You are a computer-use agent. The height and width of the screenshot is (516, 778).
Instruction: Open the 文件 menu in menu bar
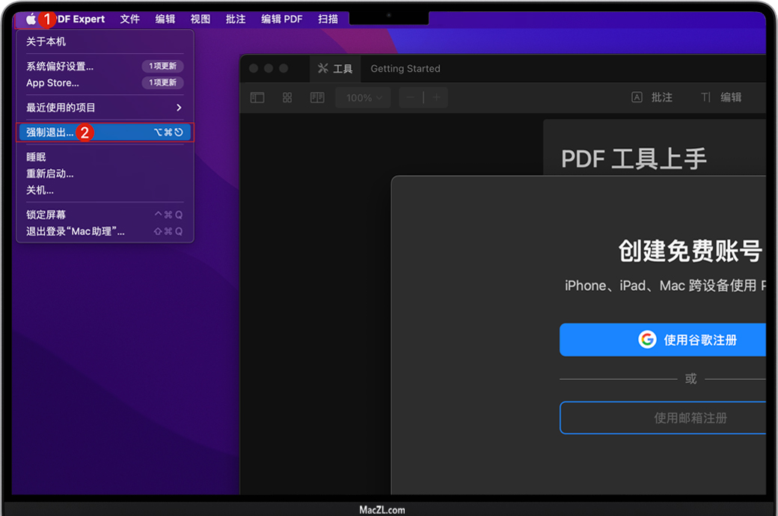(x=129, y=19)
